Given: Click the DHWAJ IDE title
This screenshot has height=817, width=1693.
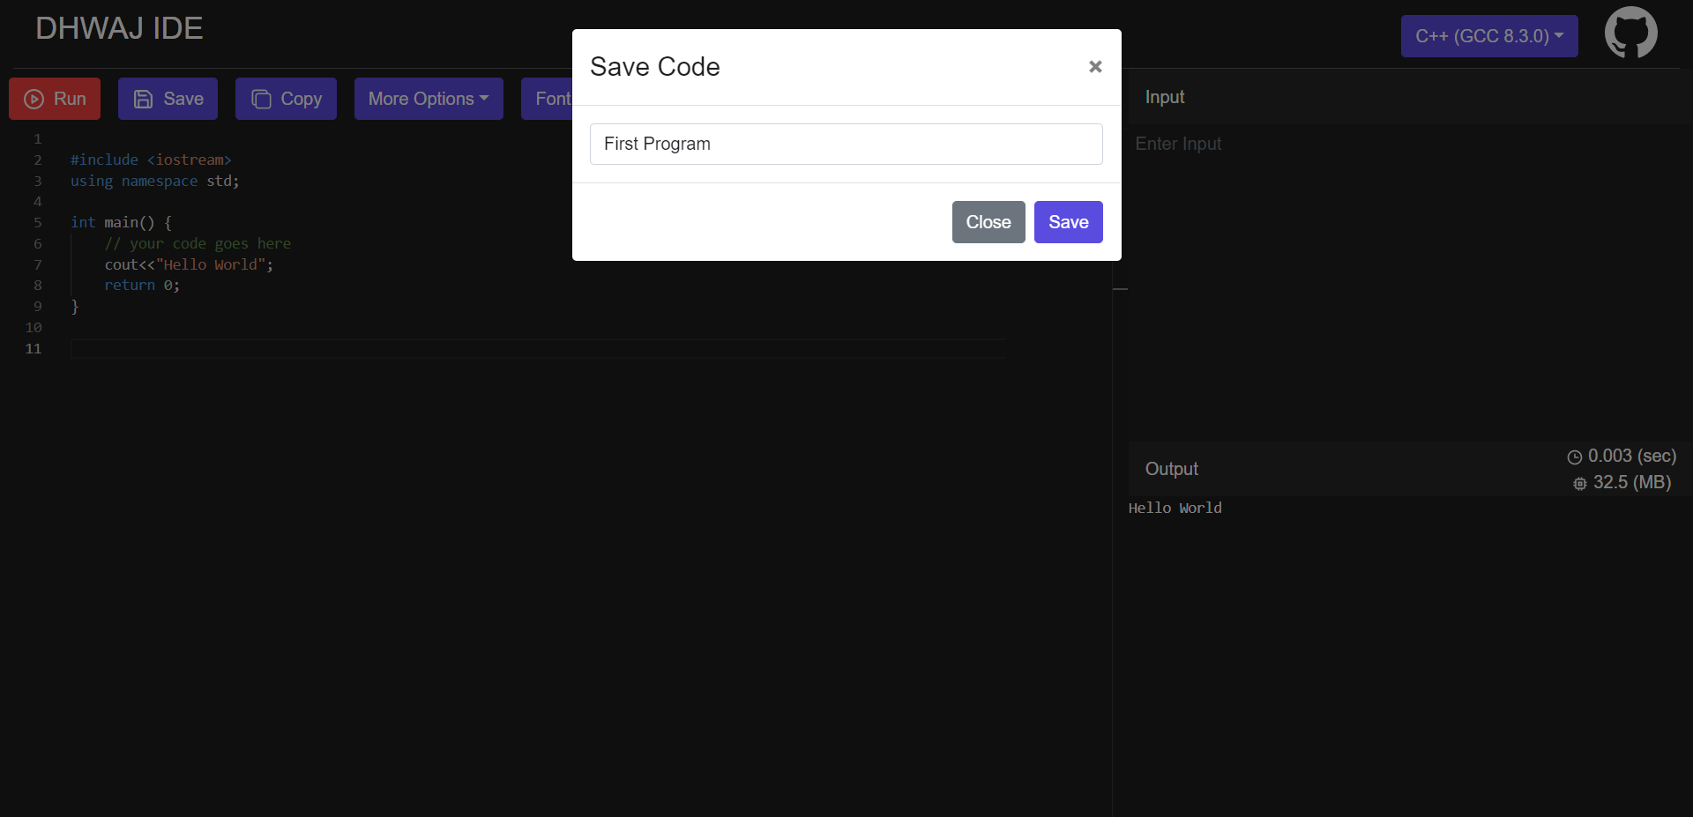Looking at the screenshot, I should click(x=119, y=28).
